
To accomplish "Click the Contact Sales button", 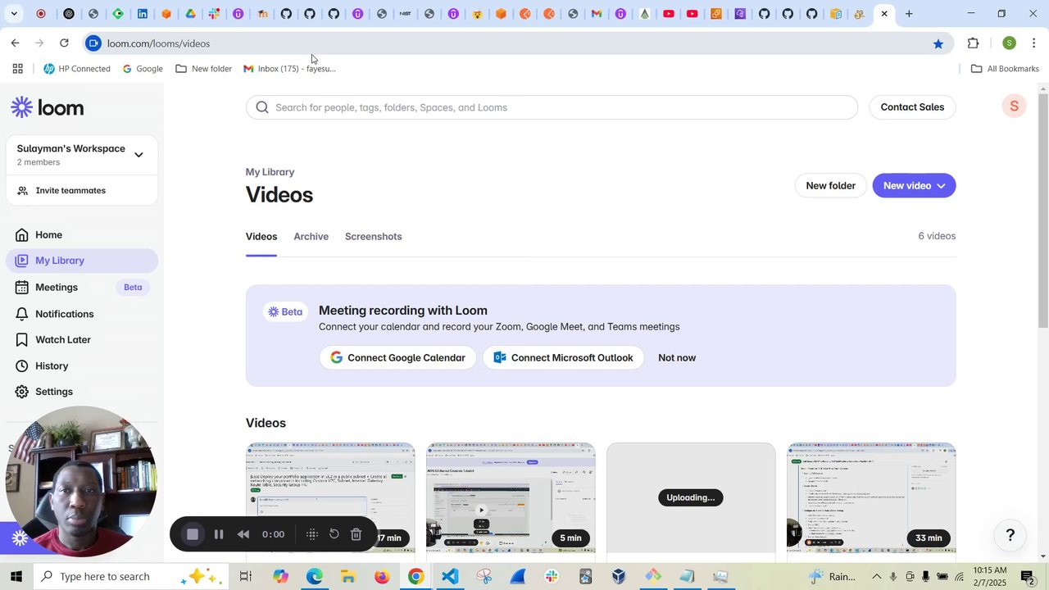I will click(912, 107).
